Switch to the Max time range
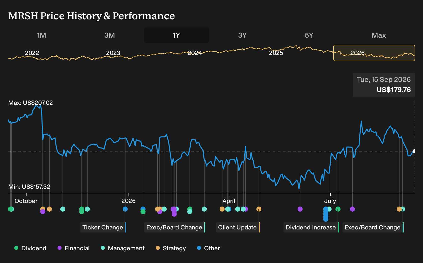This screenshot has height=263, width=423. click(379, 35)
